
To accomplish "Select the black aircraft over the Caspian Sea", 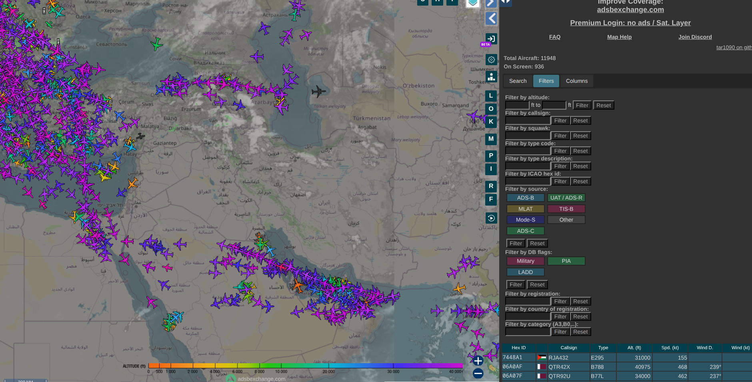I will pyautogui.click(x=318, y=92).
